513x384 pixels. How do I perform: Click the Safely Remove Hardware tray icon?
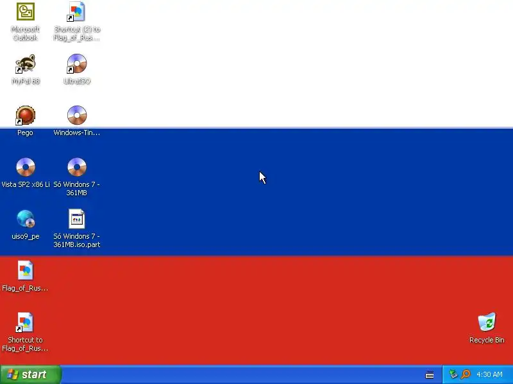[453, 374]
